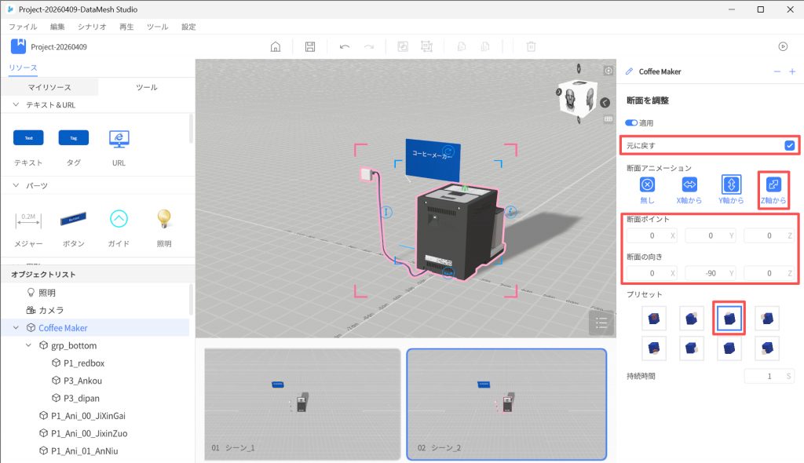Screen dimensions: 804x463
Task: Select the メジャー measure tool
Action: coord(28,219)
